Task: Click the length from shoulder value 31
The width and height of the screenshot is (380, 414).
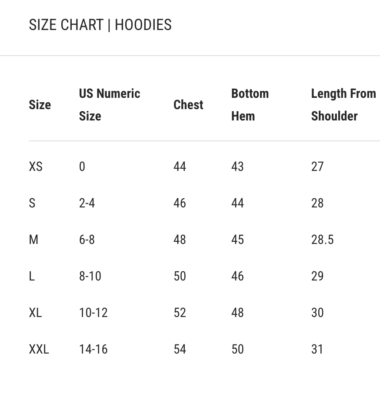Action: 317,349
